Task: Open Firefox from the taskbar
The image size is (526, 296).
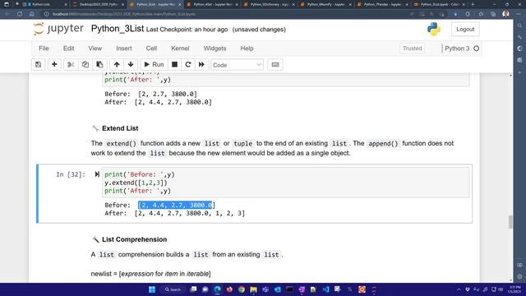Action: point(229,289)
